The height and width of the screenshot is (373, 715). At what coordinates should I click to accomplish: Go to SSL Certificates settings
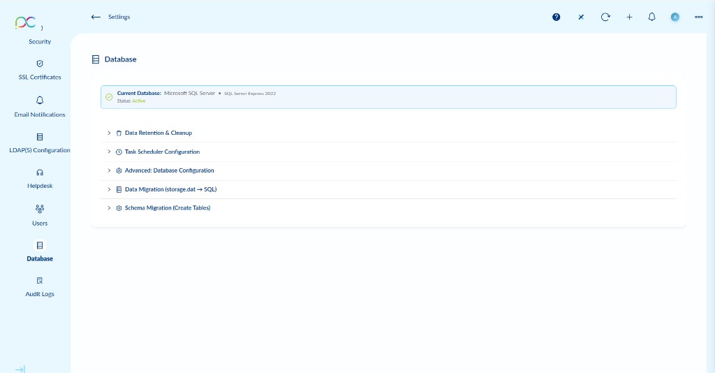40,77
